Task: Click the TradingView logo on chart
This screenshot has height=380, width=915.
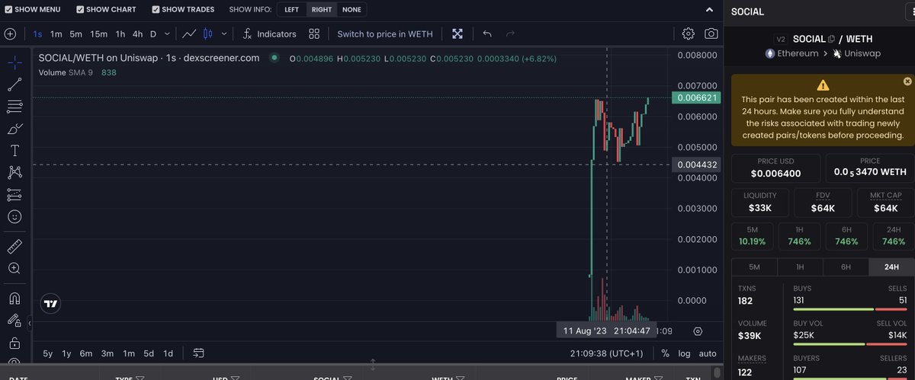Action: (50, 303)
